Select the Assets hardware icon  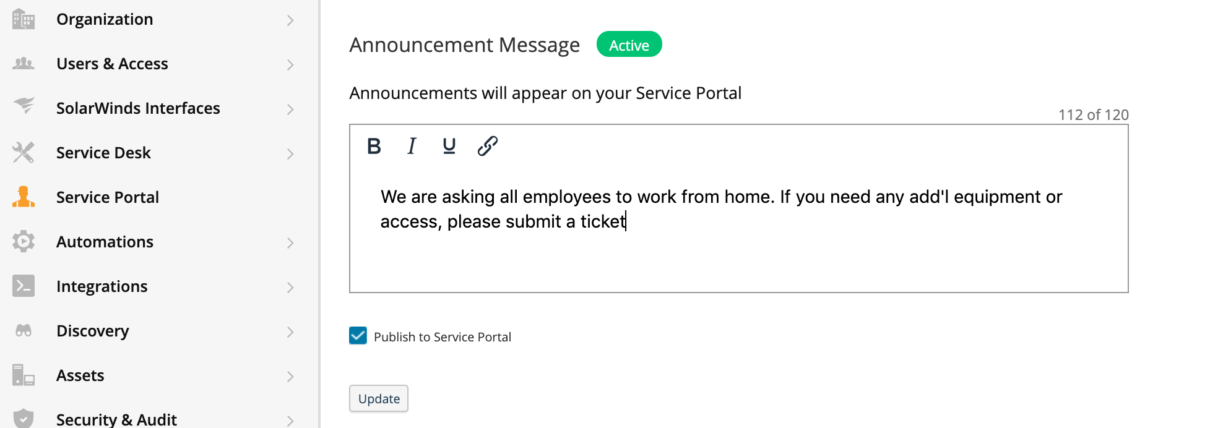point(23,375)
